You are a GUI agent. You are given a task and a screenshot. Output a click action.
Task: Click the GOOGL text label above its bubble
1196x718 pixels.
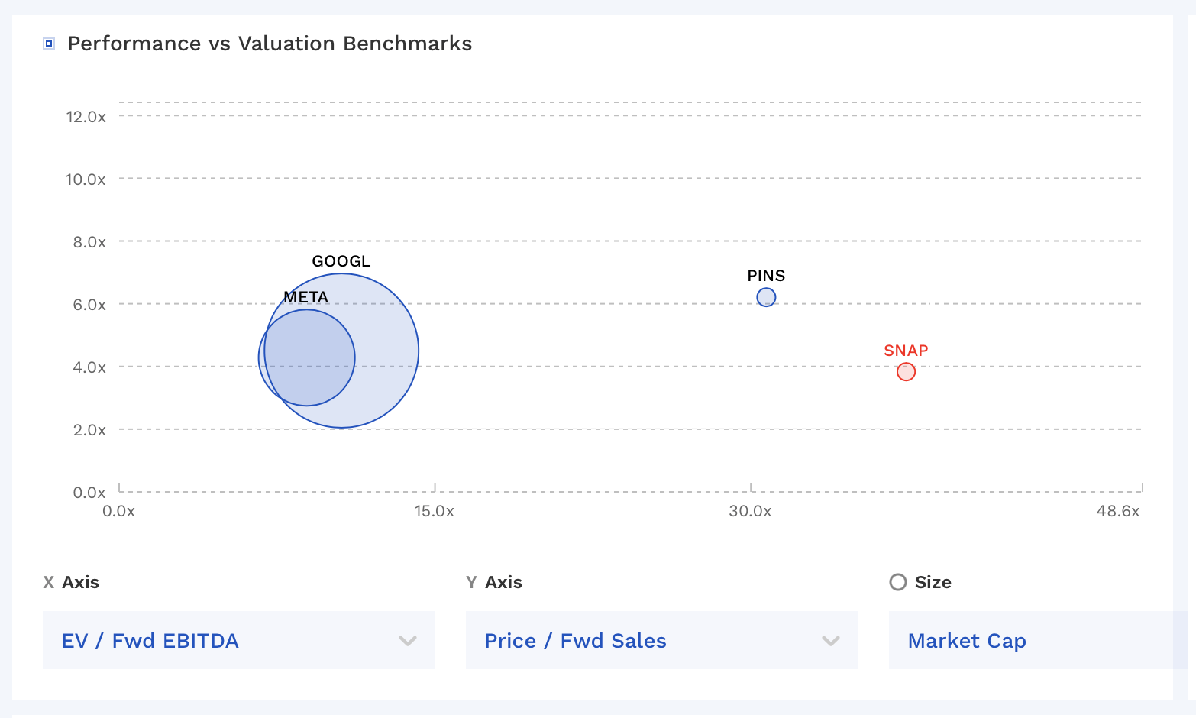coord(341,260)
